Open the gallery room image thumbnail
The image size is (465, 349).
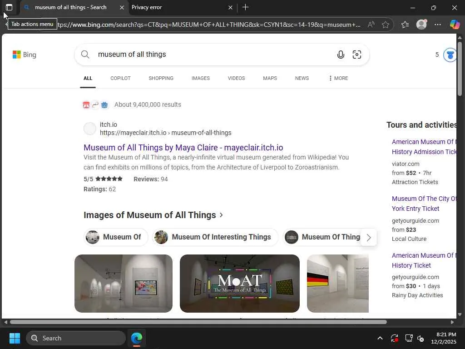click(124, 284)
